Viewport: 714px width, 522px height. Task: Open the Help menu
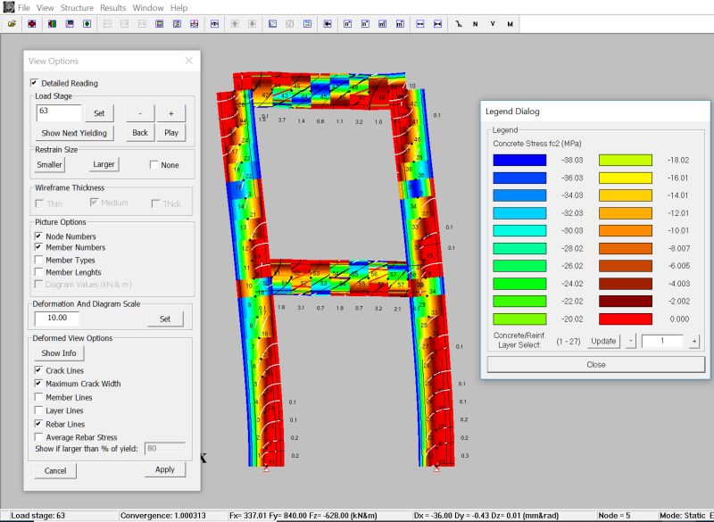(x=179, y=8)
